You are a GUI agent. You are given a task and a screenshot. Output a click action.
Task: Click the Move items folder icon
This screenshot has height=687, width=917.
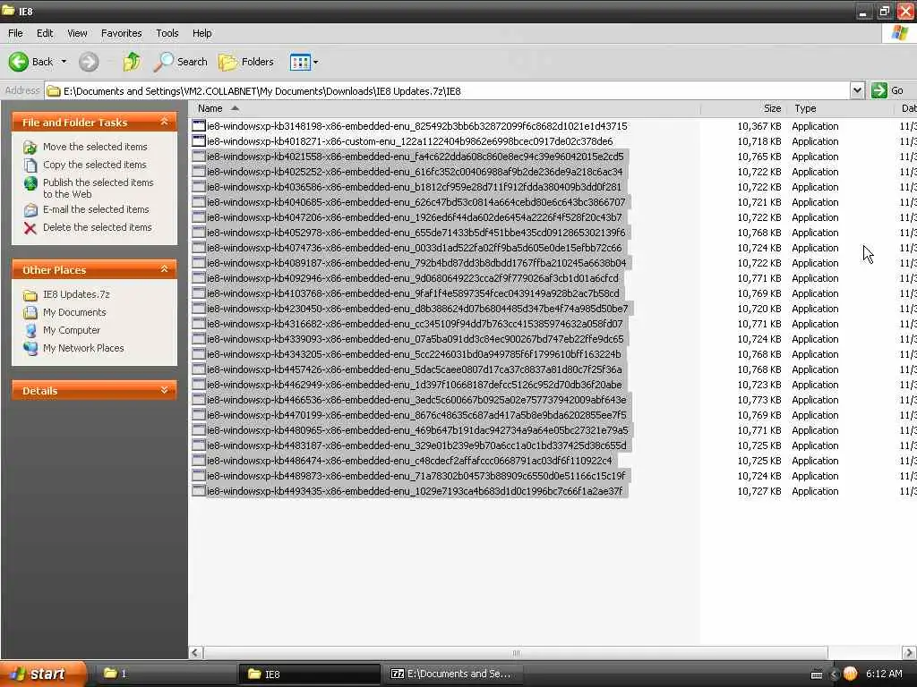coord(30,148)
